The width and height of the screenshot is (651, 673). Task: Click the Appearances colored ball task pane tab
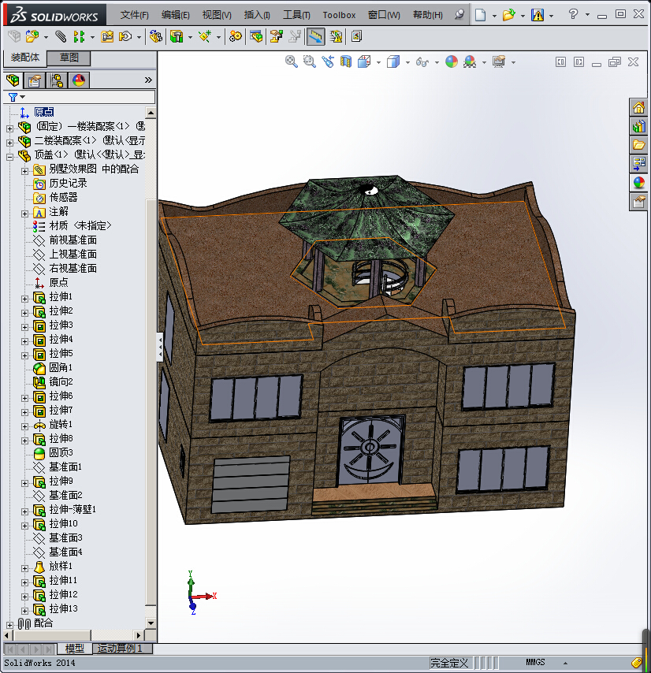click(x=638, y=183)
